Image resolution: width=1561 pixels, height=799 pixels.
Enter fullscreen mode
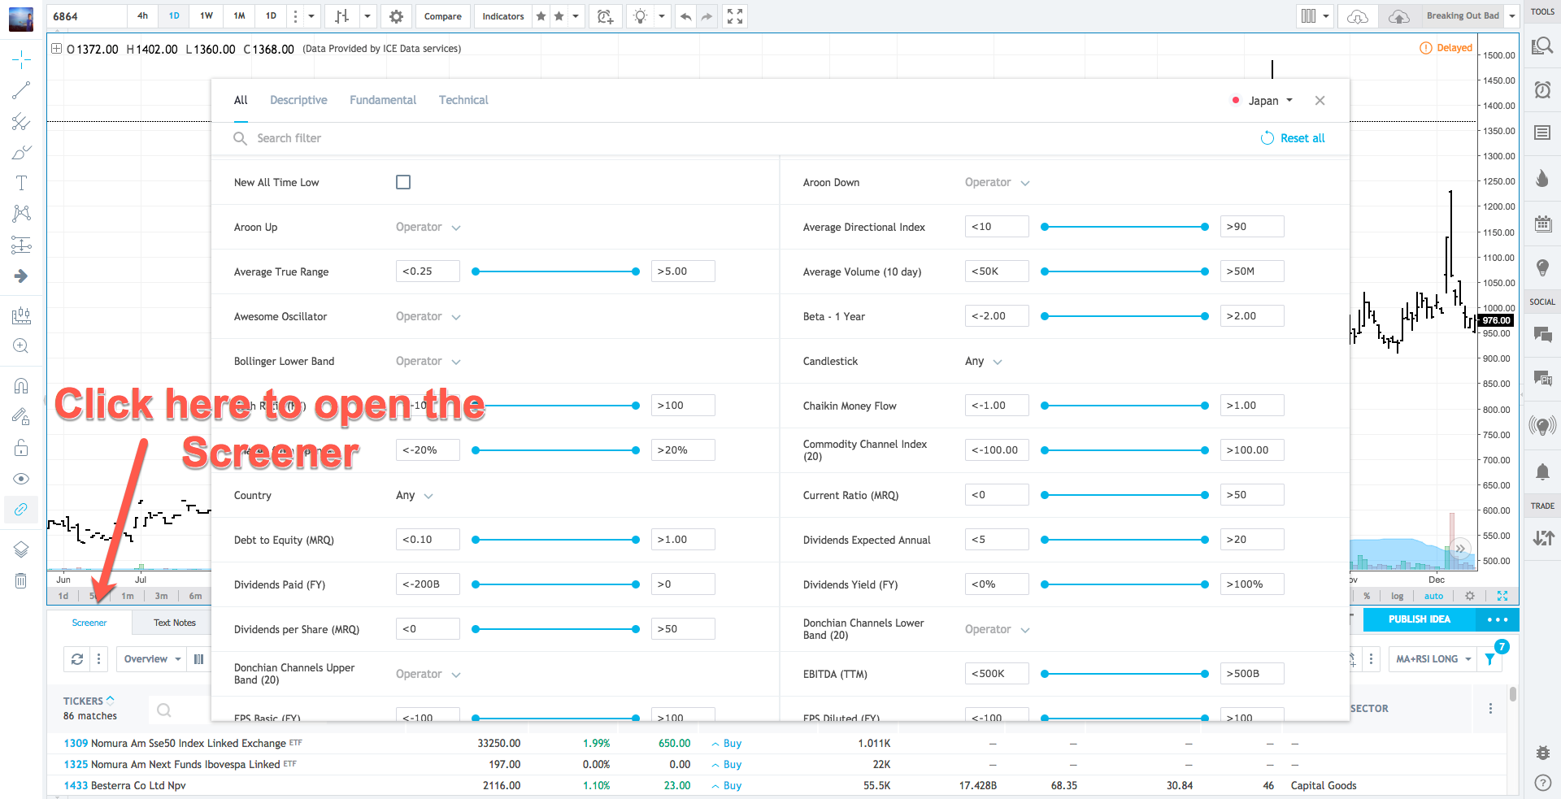pos(735,16)
